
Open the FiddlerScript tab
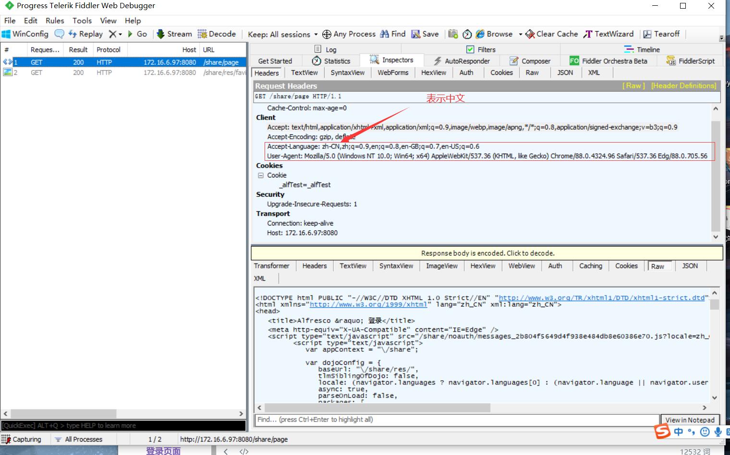pyautogui.click(x=691, y=61)
